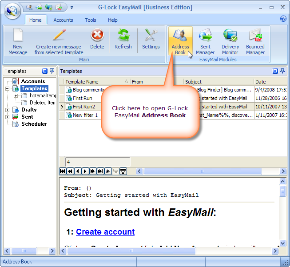Screen dimensions: 290x267
Task: Select Drafts in the folder tree
Action: pyautogui.click(x=29, y=110)
